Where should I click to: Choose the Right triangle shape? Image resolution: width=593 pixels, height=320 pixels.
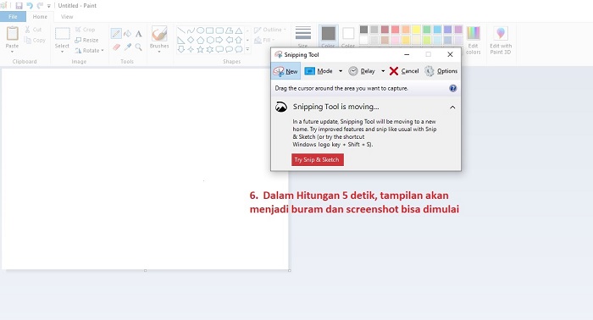coord(181,40)
